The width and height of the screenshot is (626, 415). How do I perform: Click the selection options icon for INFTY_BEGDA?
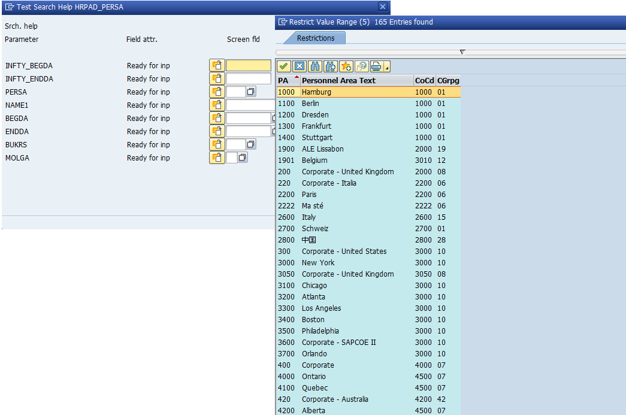[x=217, y=65]
